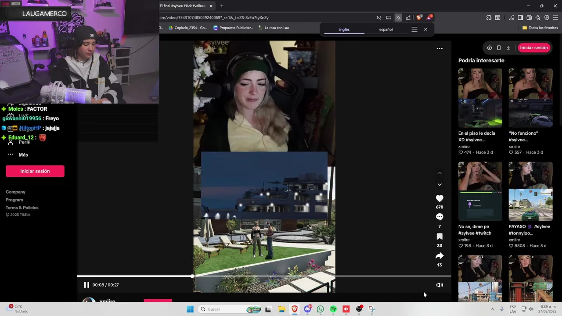Show hidden system tray icons

click(492, 309)
